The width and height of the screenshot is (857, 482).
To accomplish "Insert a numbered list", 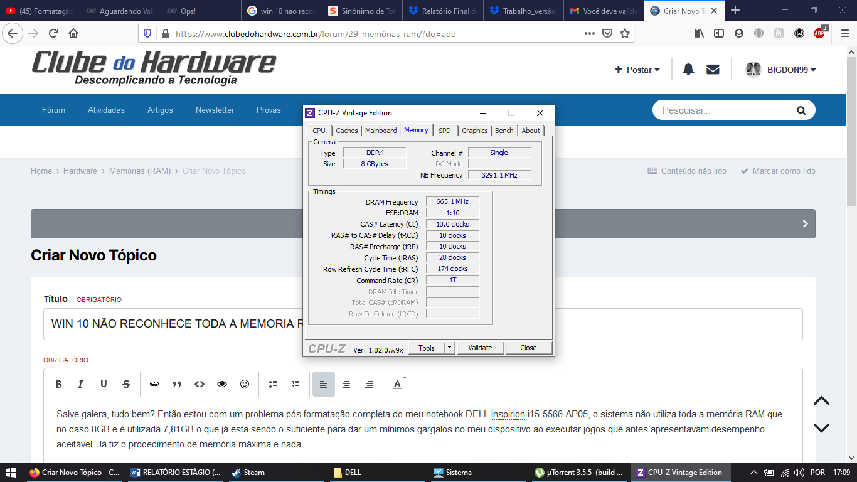I will (x=295, y=384).
